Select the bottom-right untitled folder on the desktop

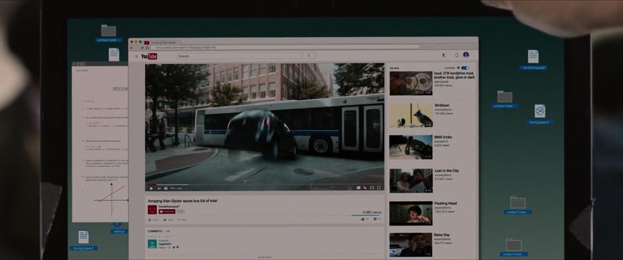point(514,247)
